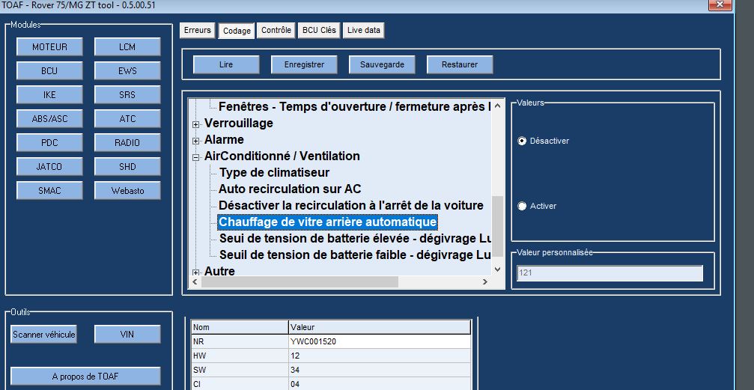
Task: Select the JATCO module
Action: (49, 167)
